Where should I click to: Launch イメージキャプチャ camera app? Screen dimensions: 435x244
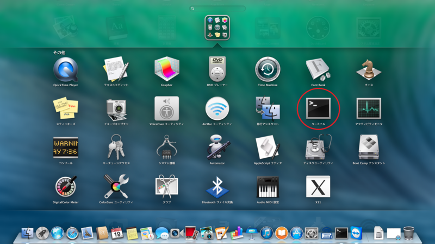[116, 109]
